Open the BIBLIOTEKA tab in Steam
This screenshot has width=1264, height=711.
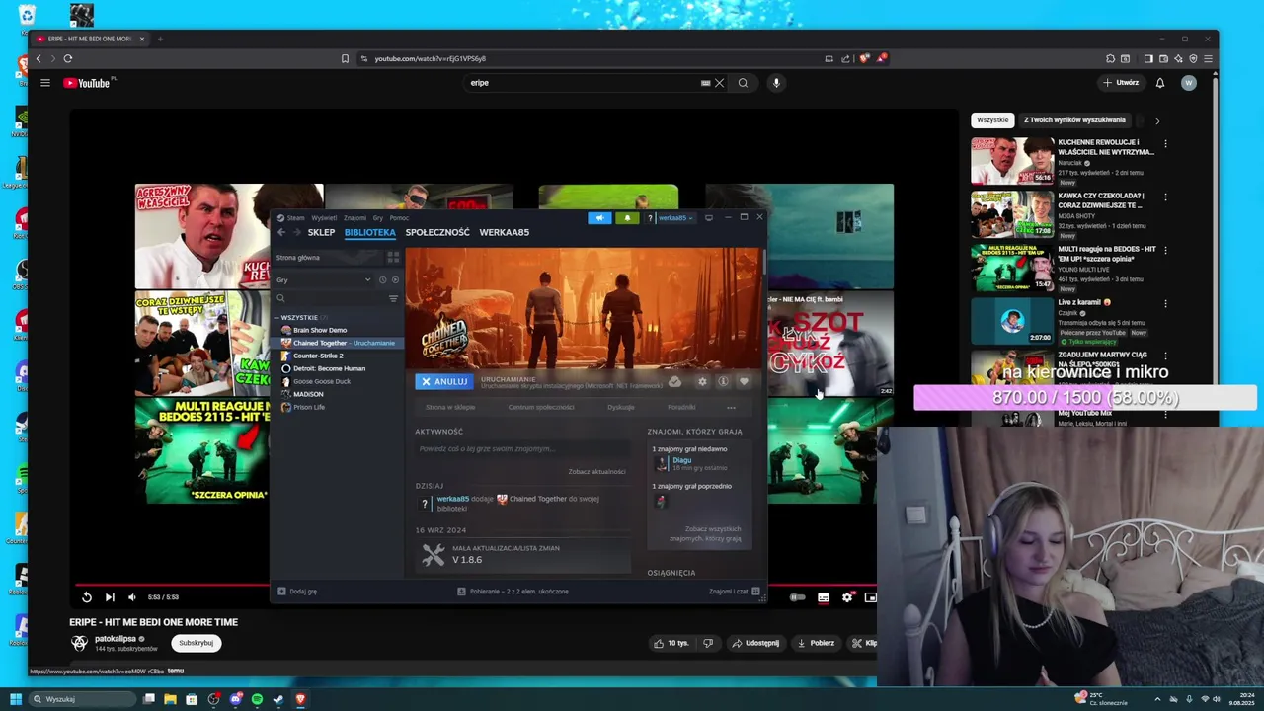[370, 233]
